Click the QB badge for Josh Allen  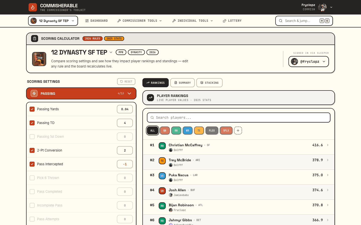pos(162,191)
